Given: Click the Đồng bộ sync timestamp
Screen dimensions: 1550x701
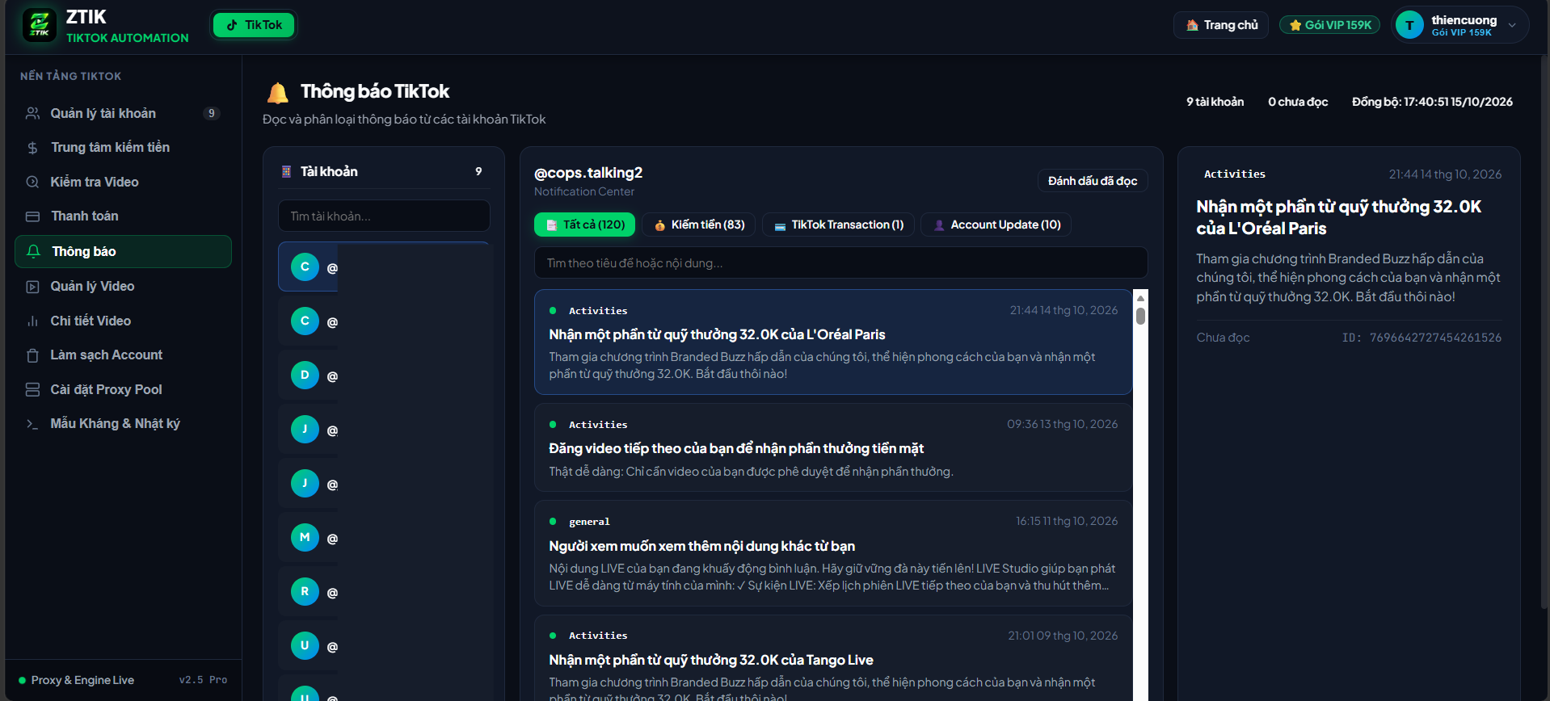Looking at the screenshot, I should point(1432,102).
